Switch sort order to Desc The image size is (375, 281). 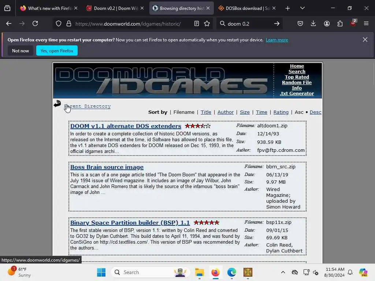[315, 112]
